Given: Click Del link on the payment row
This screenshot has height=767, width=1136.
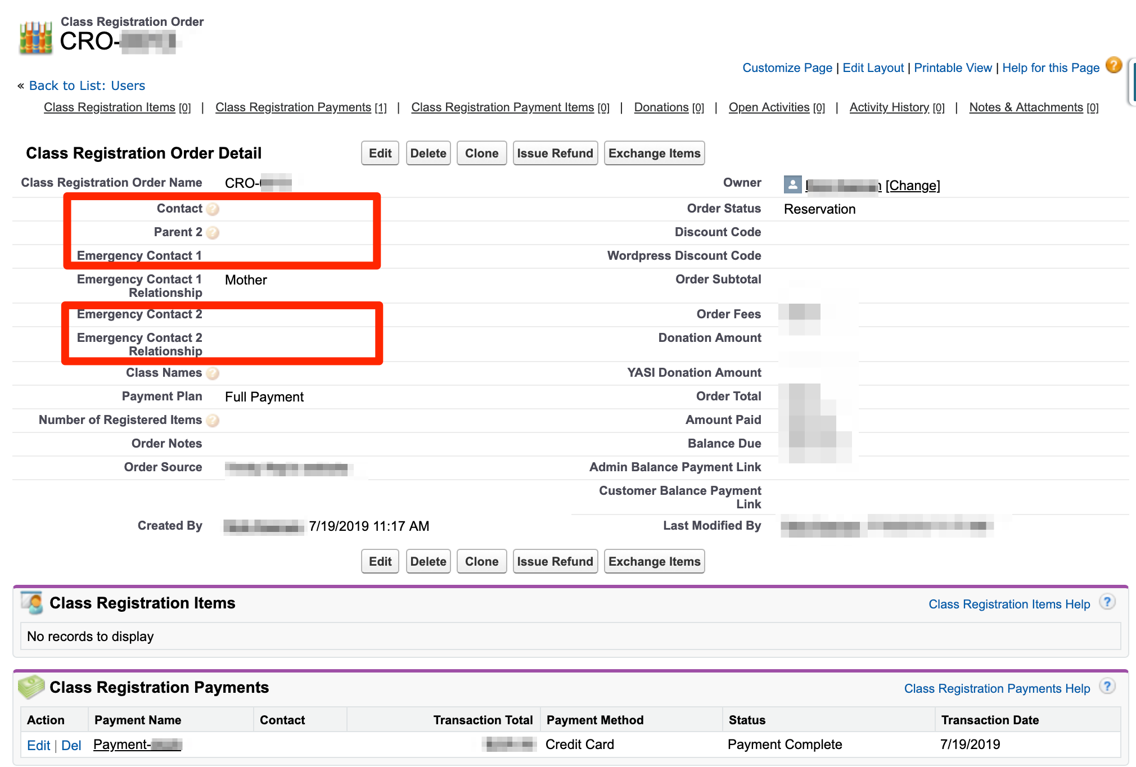Looking at the screenshot, I should pos(71,746).
